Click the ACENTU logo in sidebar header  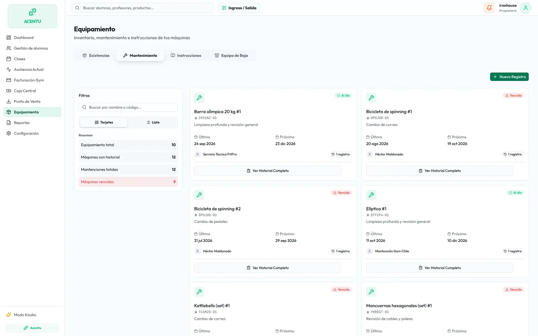(x=32, y=16)
